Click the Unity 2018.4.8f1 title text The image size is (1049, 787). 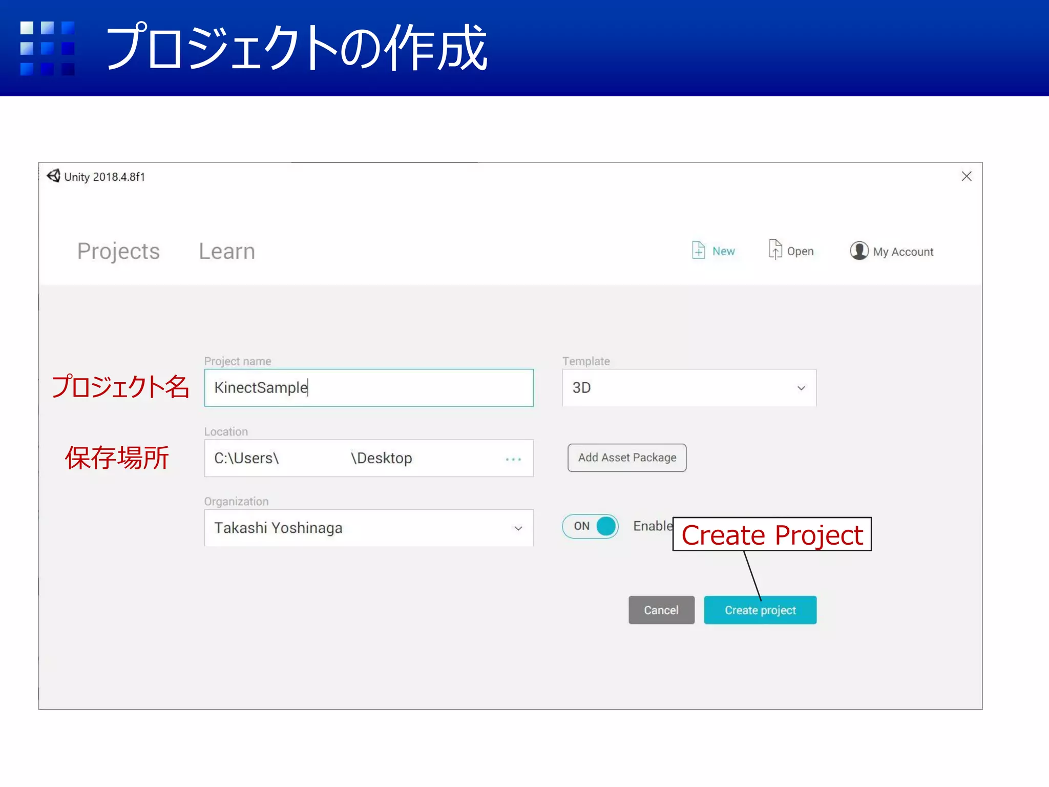click(104, 177)
